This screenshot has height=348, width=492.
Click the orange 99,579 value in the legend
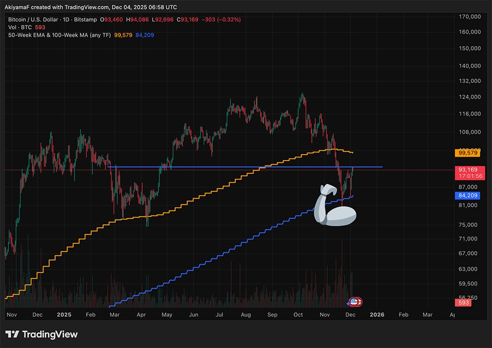(123, 35)
